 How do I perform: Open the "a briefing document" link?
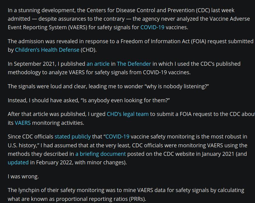(101, 154)
